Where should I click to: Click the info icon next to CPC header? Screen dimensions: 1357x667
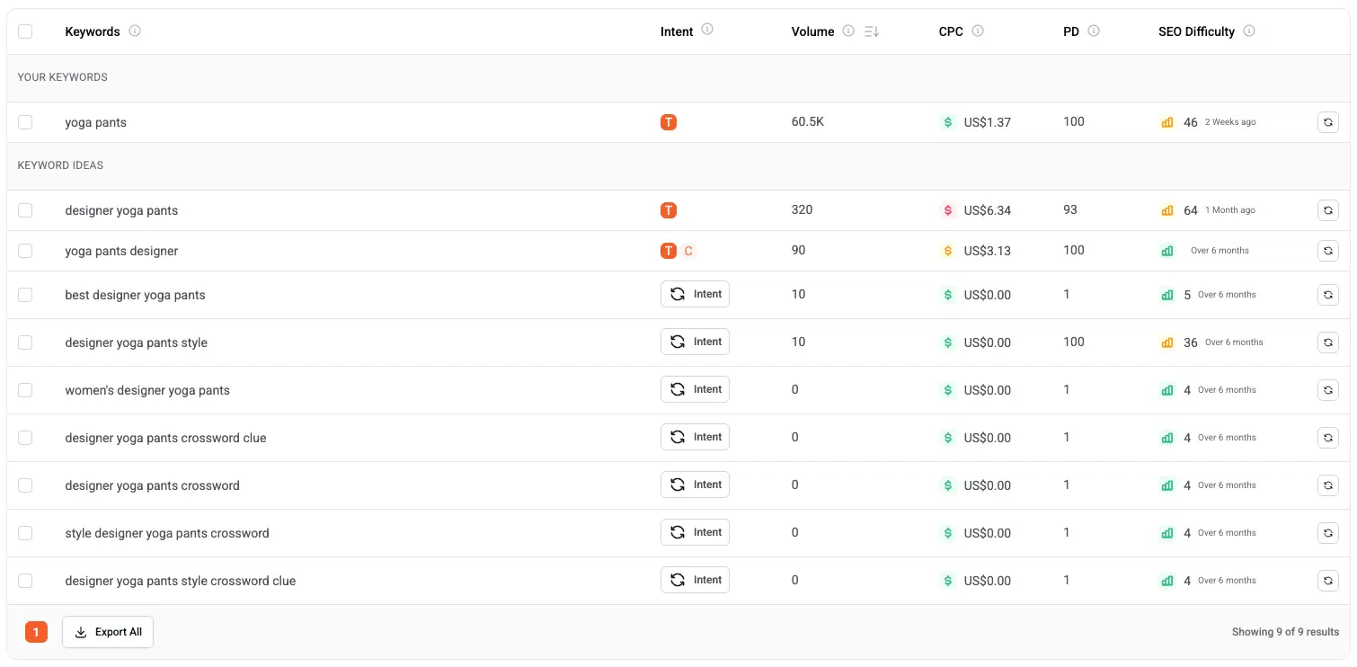[978, 31]
